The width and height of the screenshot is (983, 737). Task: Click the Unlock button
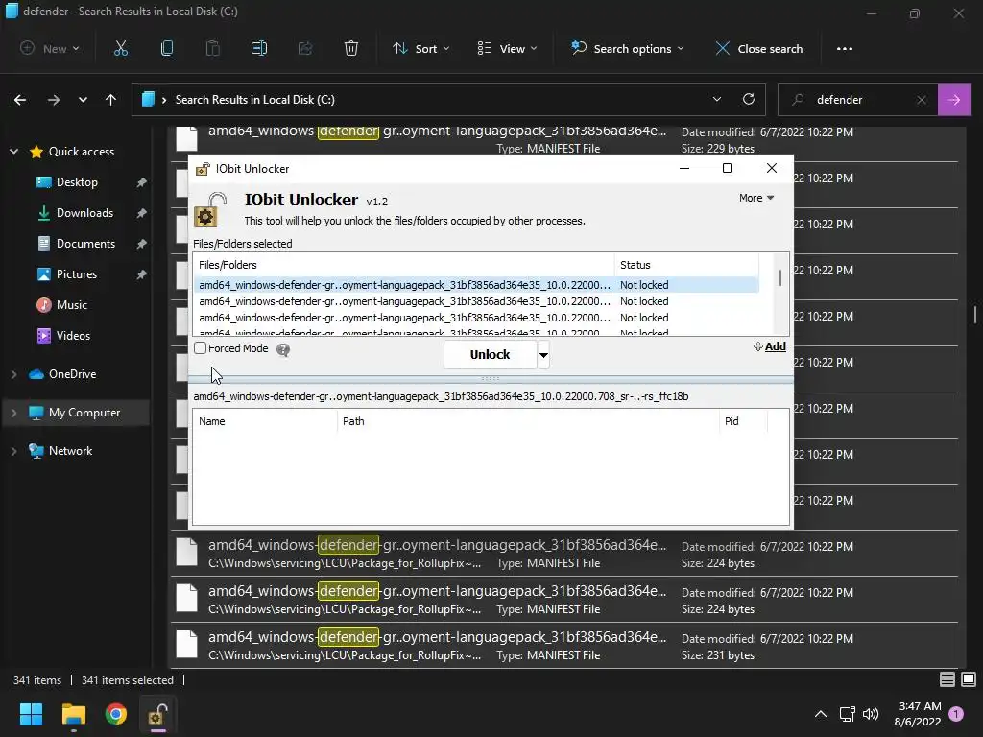(x=491, y=355)
